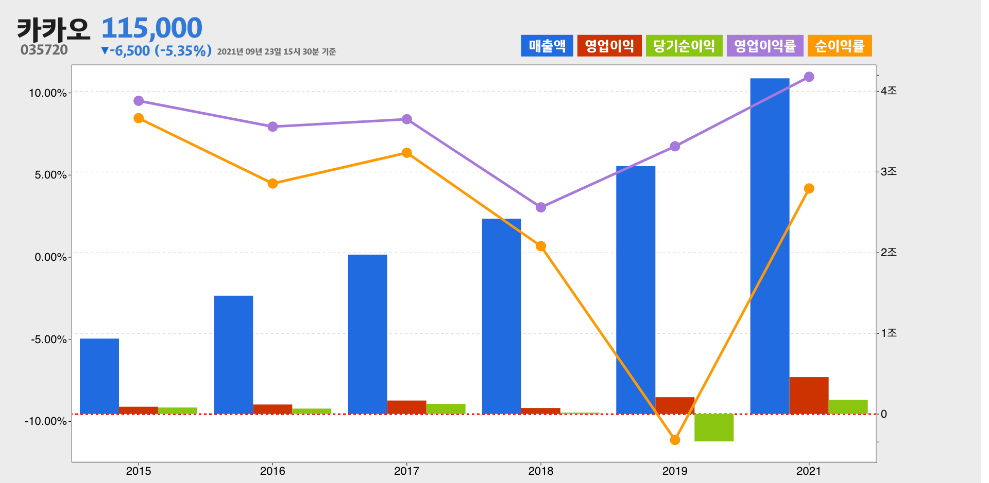989x483 pixels.
Task: Select the 2018 orange net margin point
Action: tap(541, 246)
